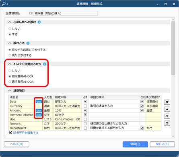Click the OCR badge in the Amount row

(x=39, y=110)
